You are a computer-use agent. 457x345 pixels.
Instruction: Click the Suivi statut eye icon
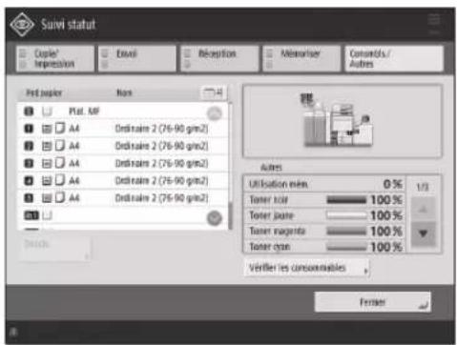[x=22, y=25]
